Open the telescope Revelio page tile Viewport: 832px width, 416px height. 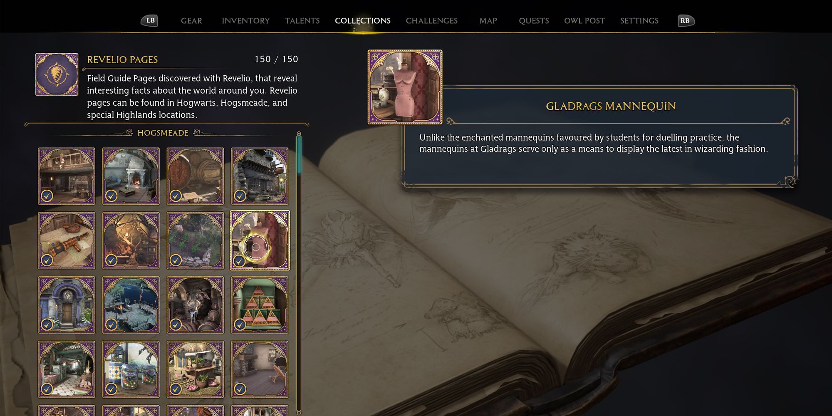(x=67, y=241)
